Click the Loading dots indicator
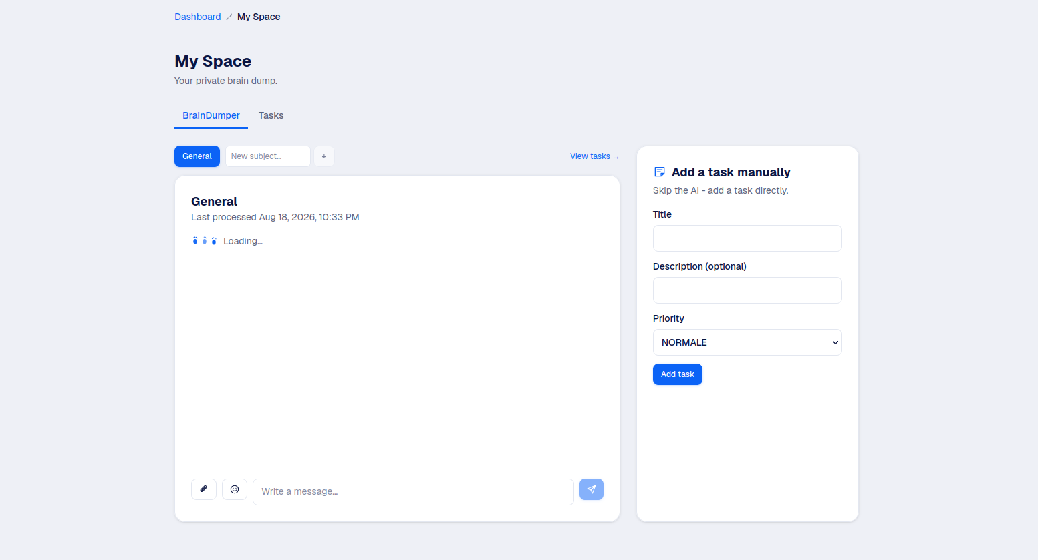1038x560 pixels. [205, 241]
